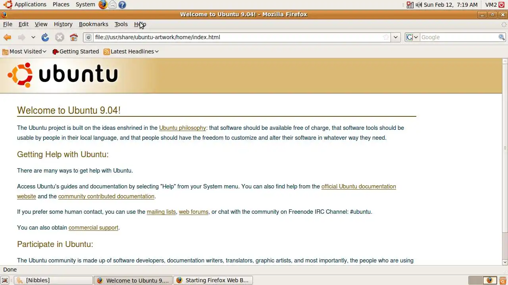The image size is (508, 285).
Task: Click the Show Desktop icon
Action: [x=5, y=280]
